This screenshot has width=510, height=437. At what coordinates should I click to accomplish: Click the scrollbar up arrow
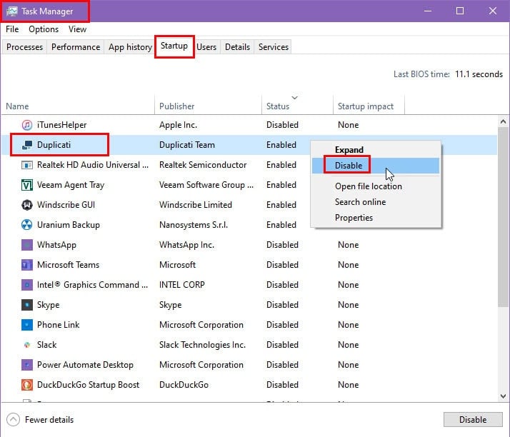coord(503,122)
